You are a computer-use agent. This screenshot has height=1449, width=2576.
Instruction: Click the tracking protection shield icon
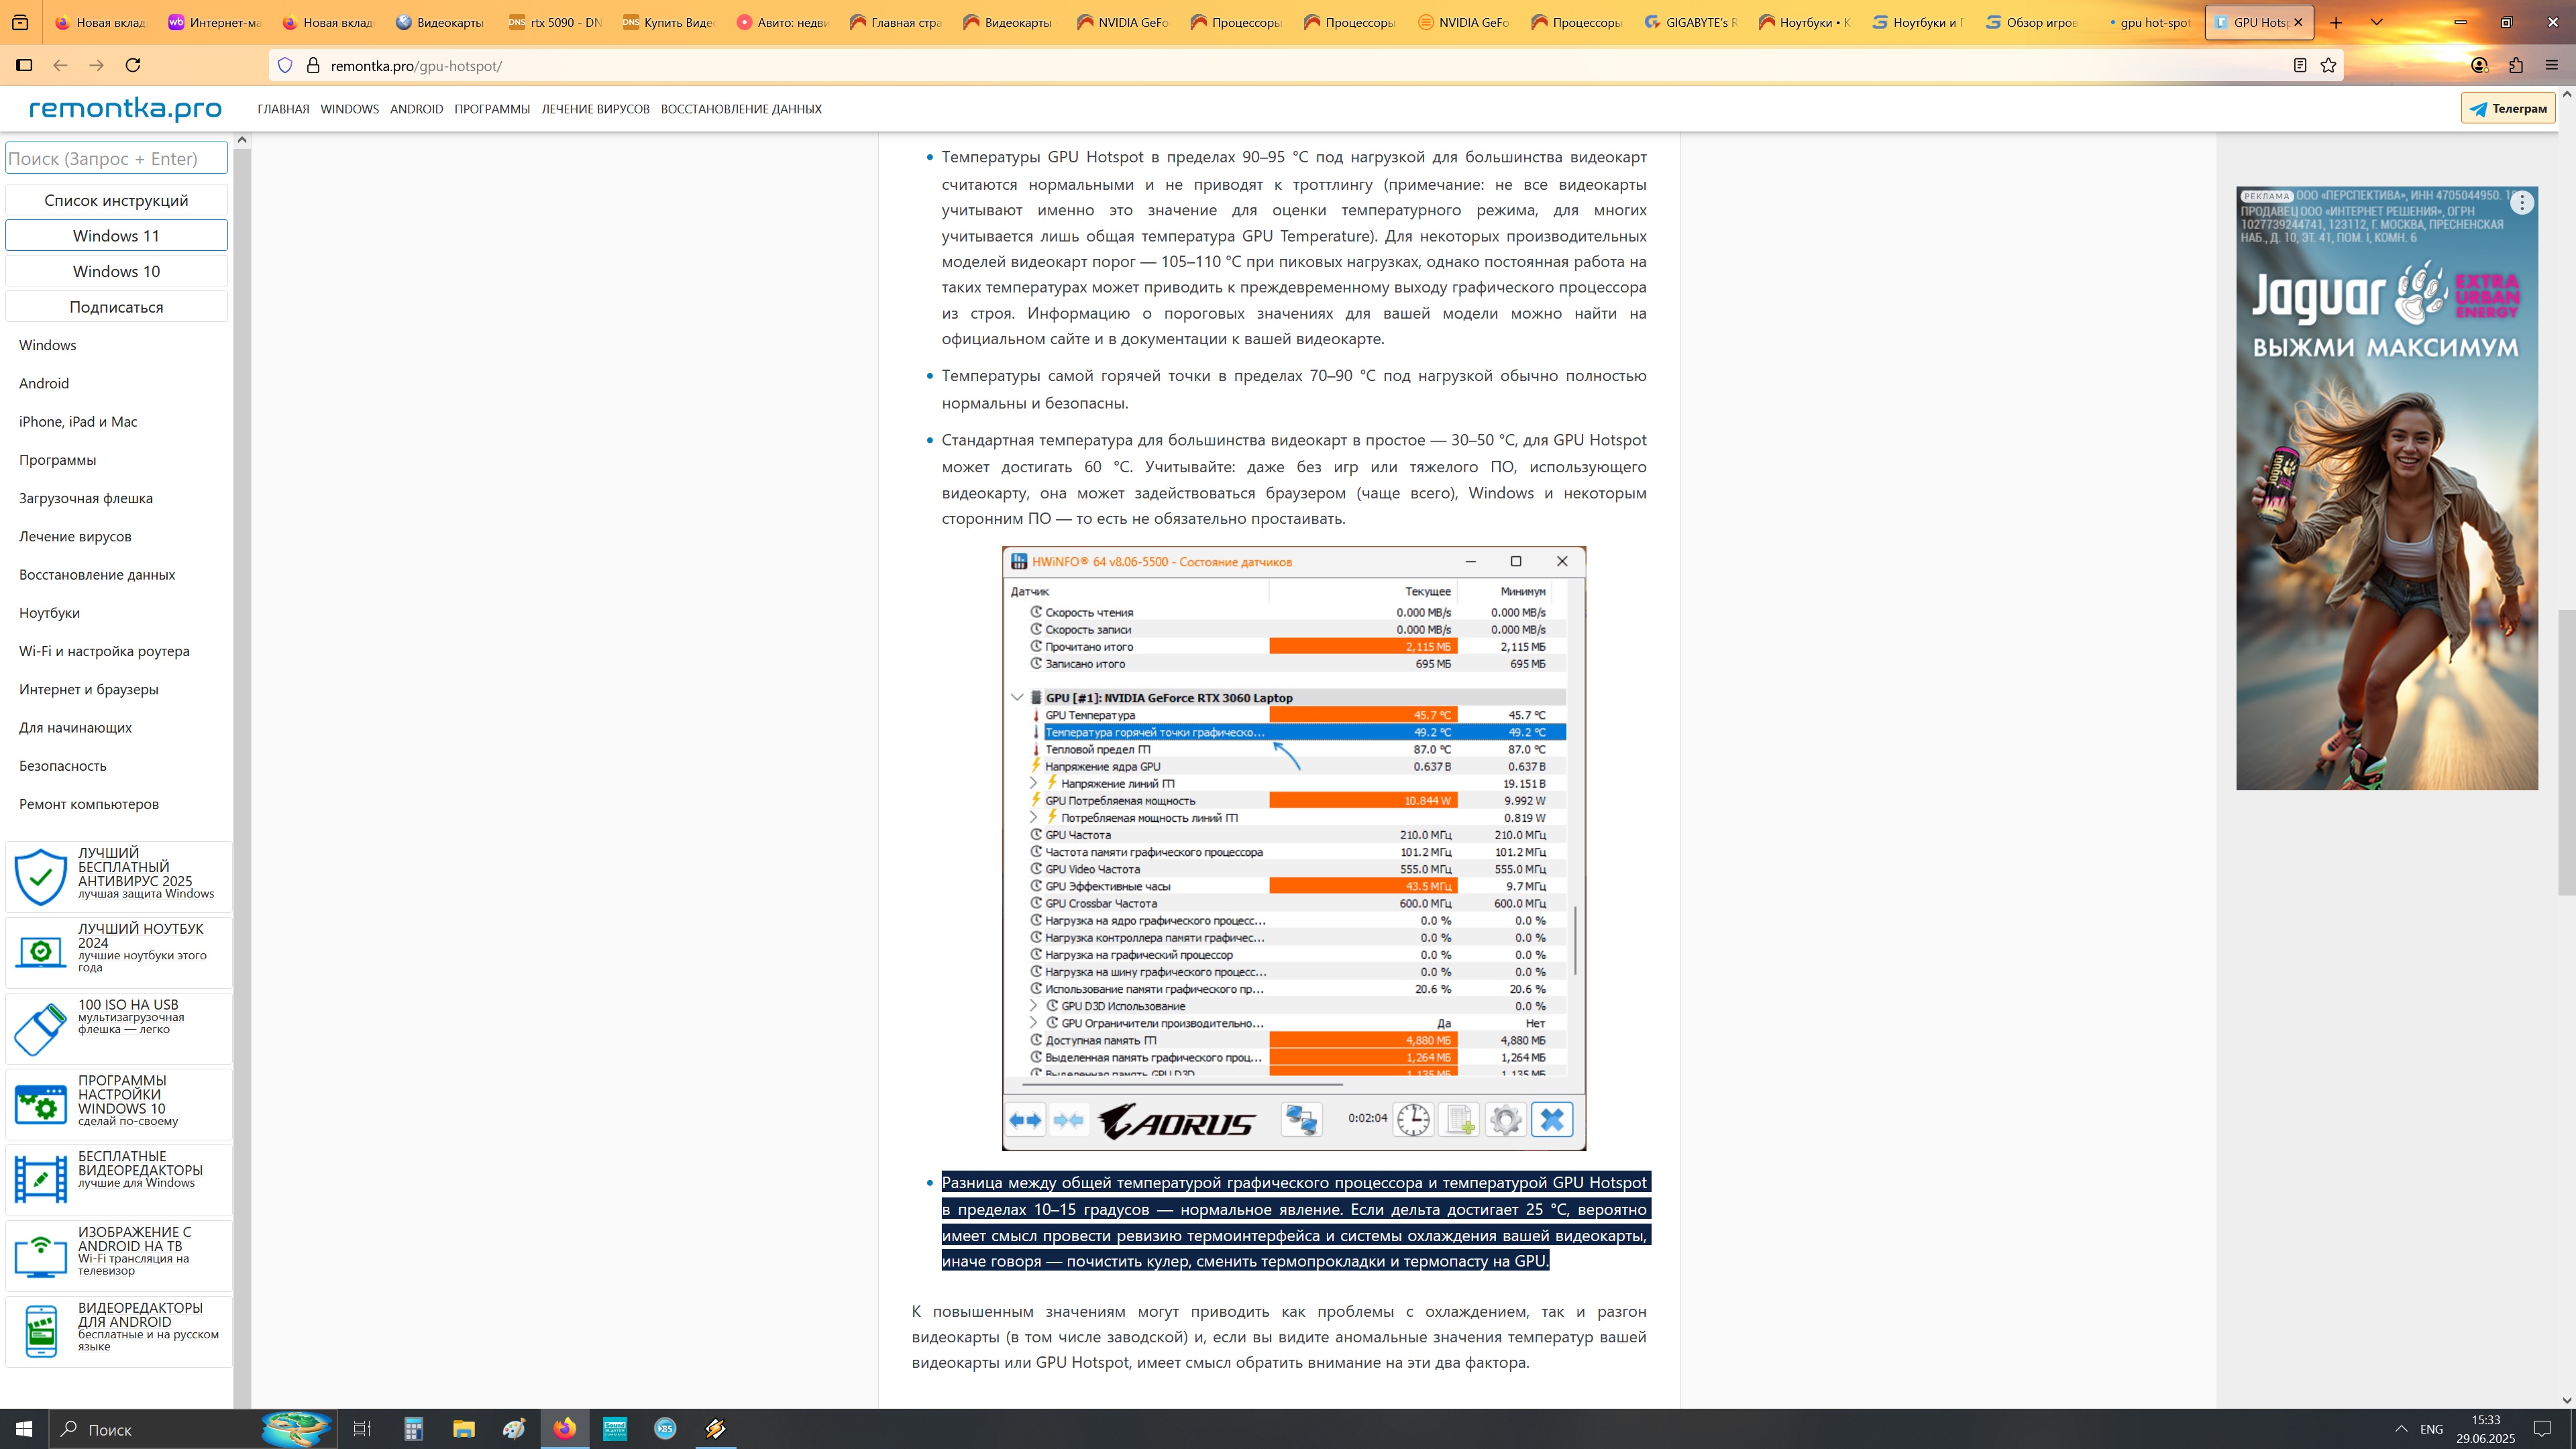tap(285, 65)
